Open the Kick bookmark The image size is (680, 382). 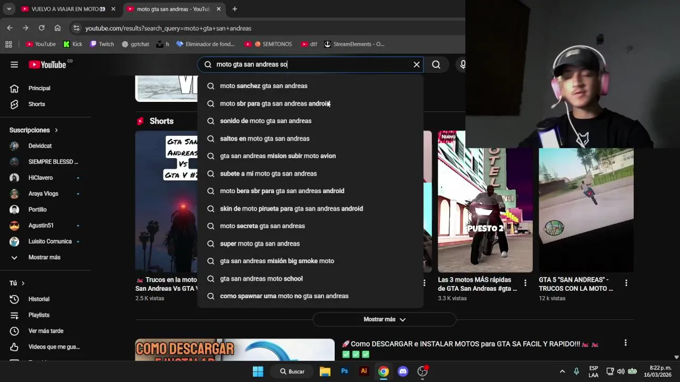coord(73,44)
